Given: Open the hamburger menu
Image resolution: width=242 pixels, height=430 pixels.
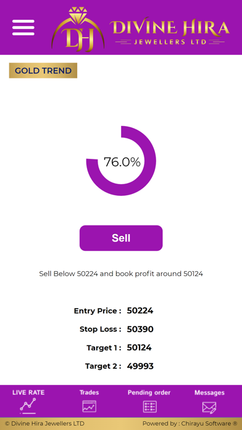Looking at the screenshot, I should coord(23,27).
